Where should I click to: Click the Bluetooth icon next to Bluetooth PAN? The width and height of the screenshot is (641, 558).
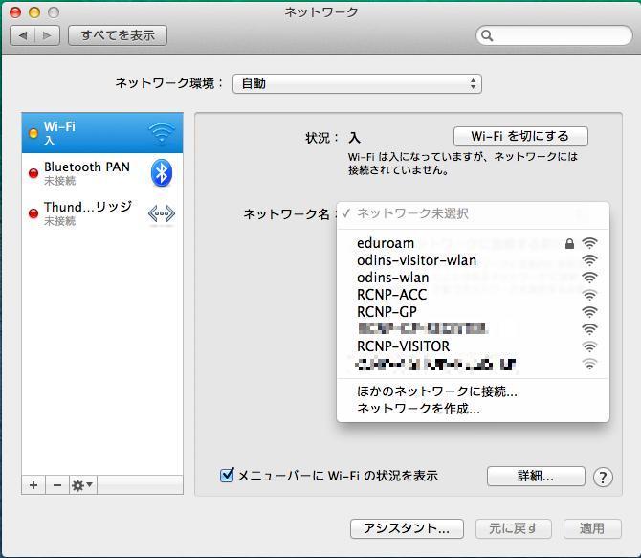click(162, 173)
